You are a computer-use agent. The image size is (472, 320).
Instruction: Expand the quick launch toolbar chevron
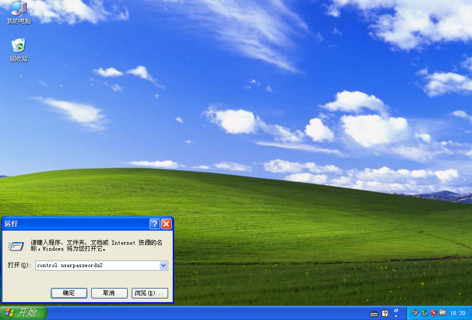pos(396,316)
